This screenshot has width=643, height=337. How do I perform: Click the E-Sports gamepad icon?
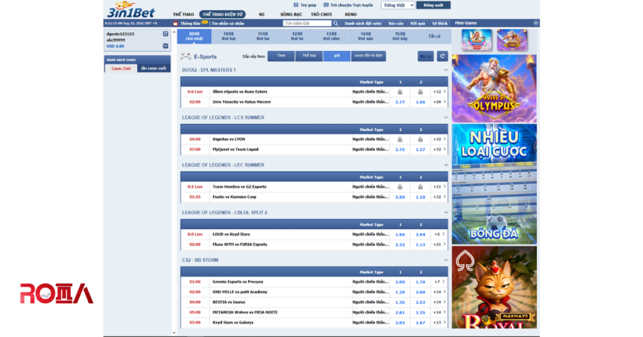[x=186, y=56]
